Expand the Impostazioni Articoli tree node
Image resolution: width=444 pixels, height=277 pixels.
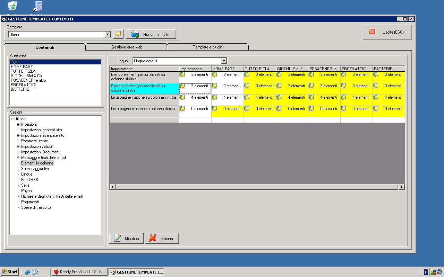(x=18, y=146)
